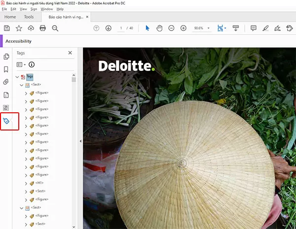The height and width of the screenshot is (229, 296).
Task: Open the Window menu
Action: click(x=47, y=9)
